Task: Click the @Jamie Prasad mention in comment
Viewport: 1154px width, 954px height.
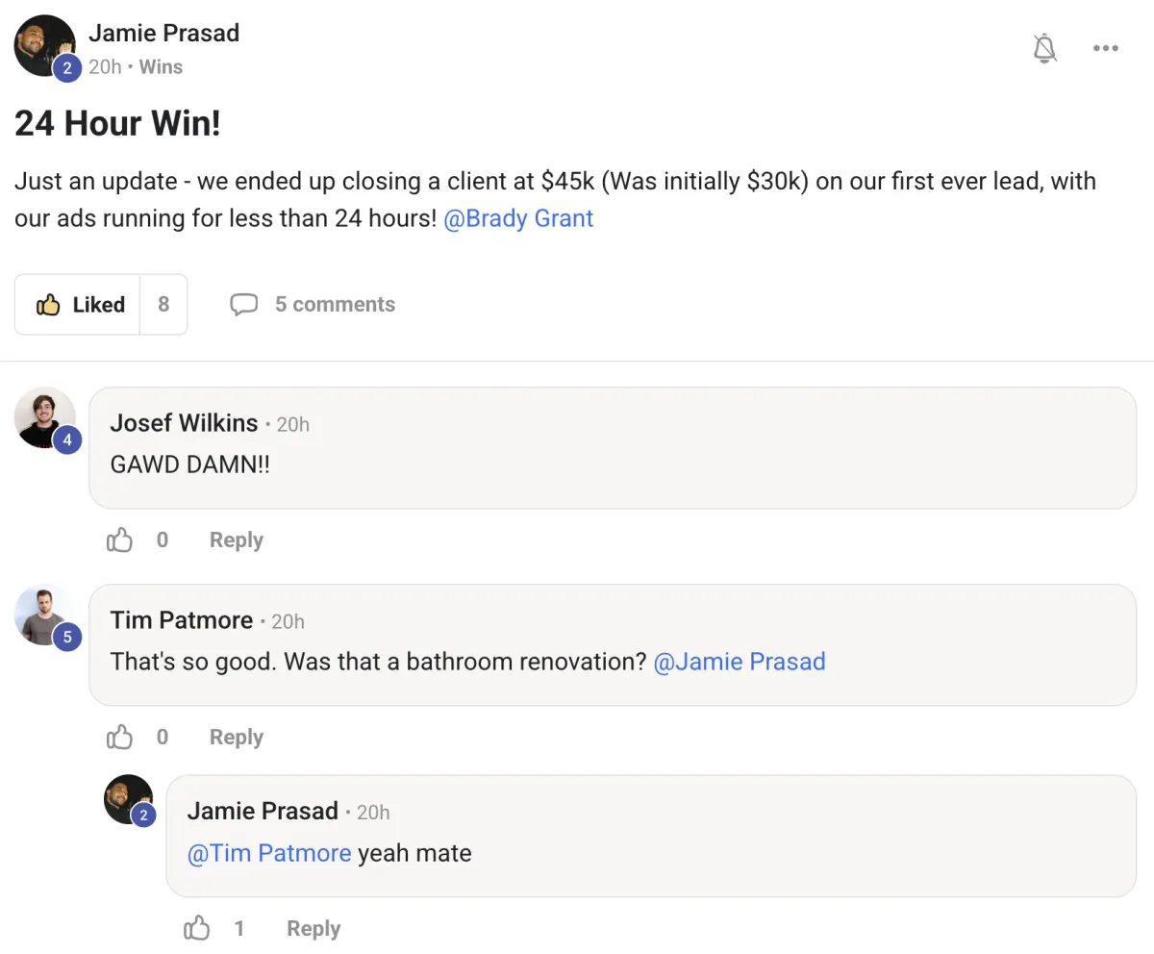Action: pyautogui.click(x=739, y=662)
